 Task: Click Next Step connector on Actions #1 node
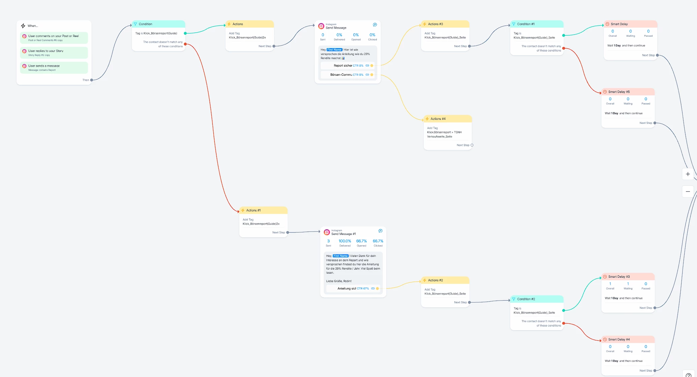tap(288, 233)
